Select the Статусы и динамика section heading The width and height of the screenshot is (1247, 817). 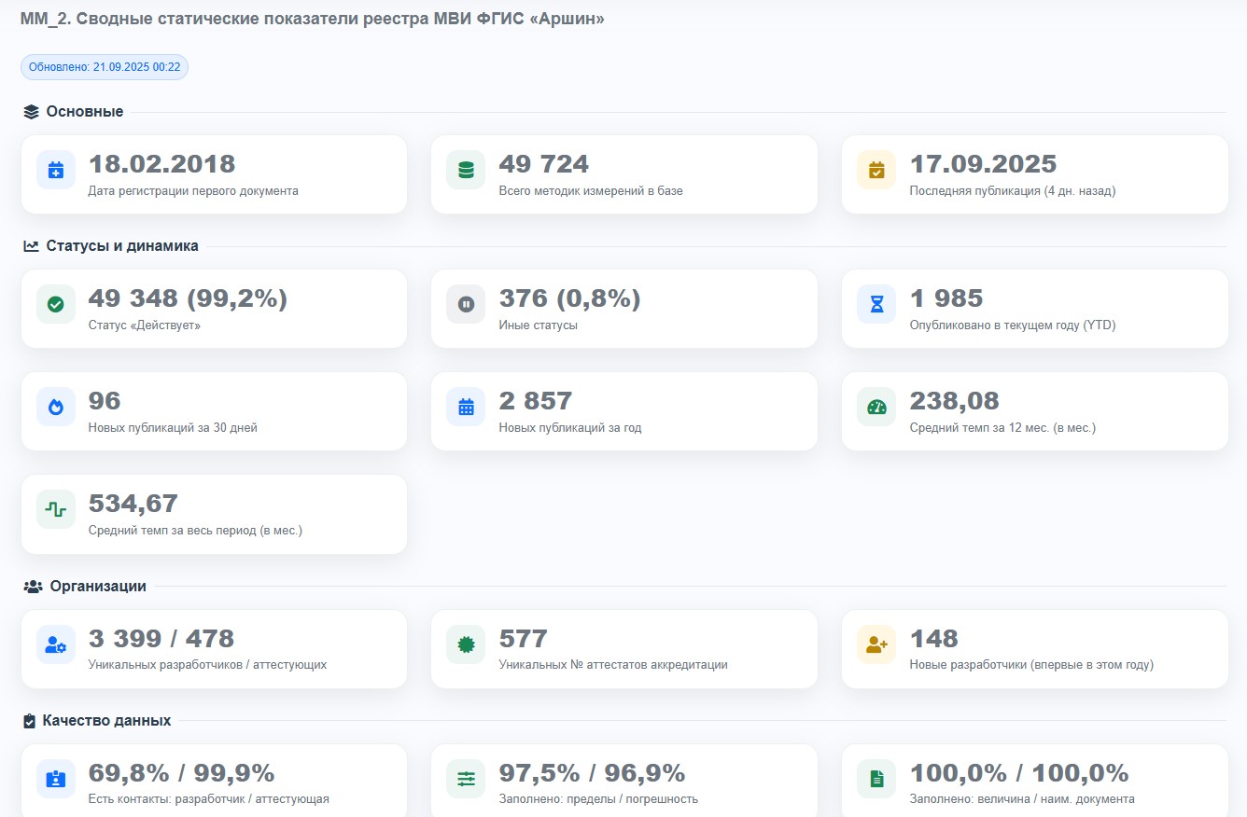click(x=121, y=246)
